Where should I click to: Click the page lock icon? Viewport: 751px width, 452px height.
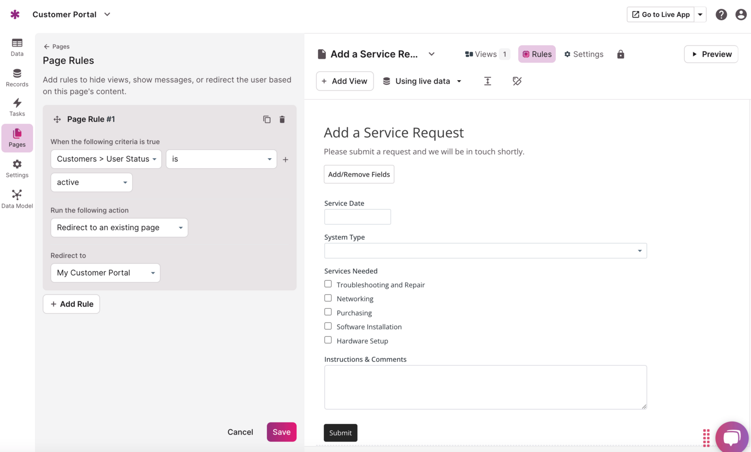620,54
